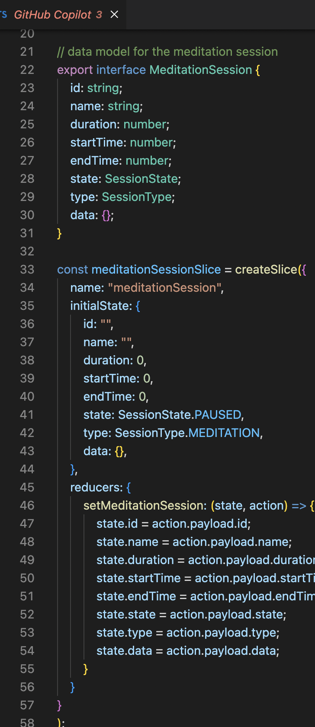Viewport: 315px width, 727px height.
Task: Click the PAUSED enum value
Action: (x=217, y=415)
